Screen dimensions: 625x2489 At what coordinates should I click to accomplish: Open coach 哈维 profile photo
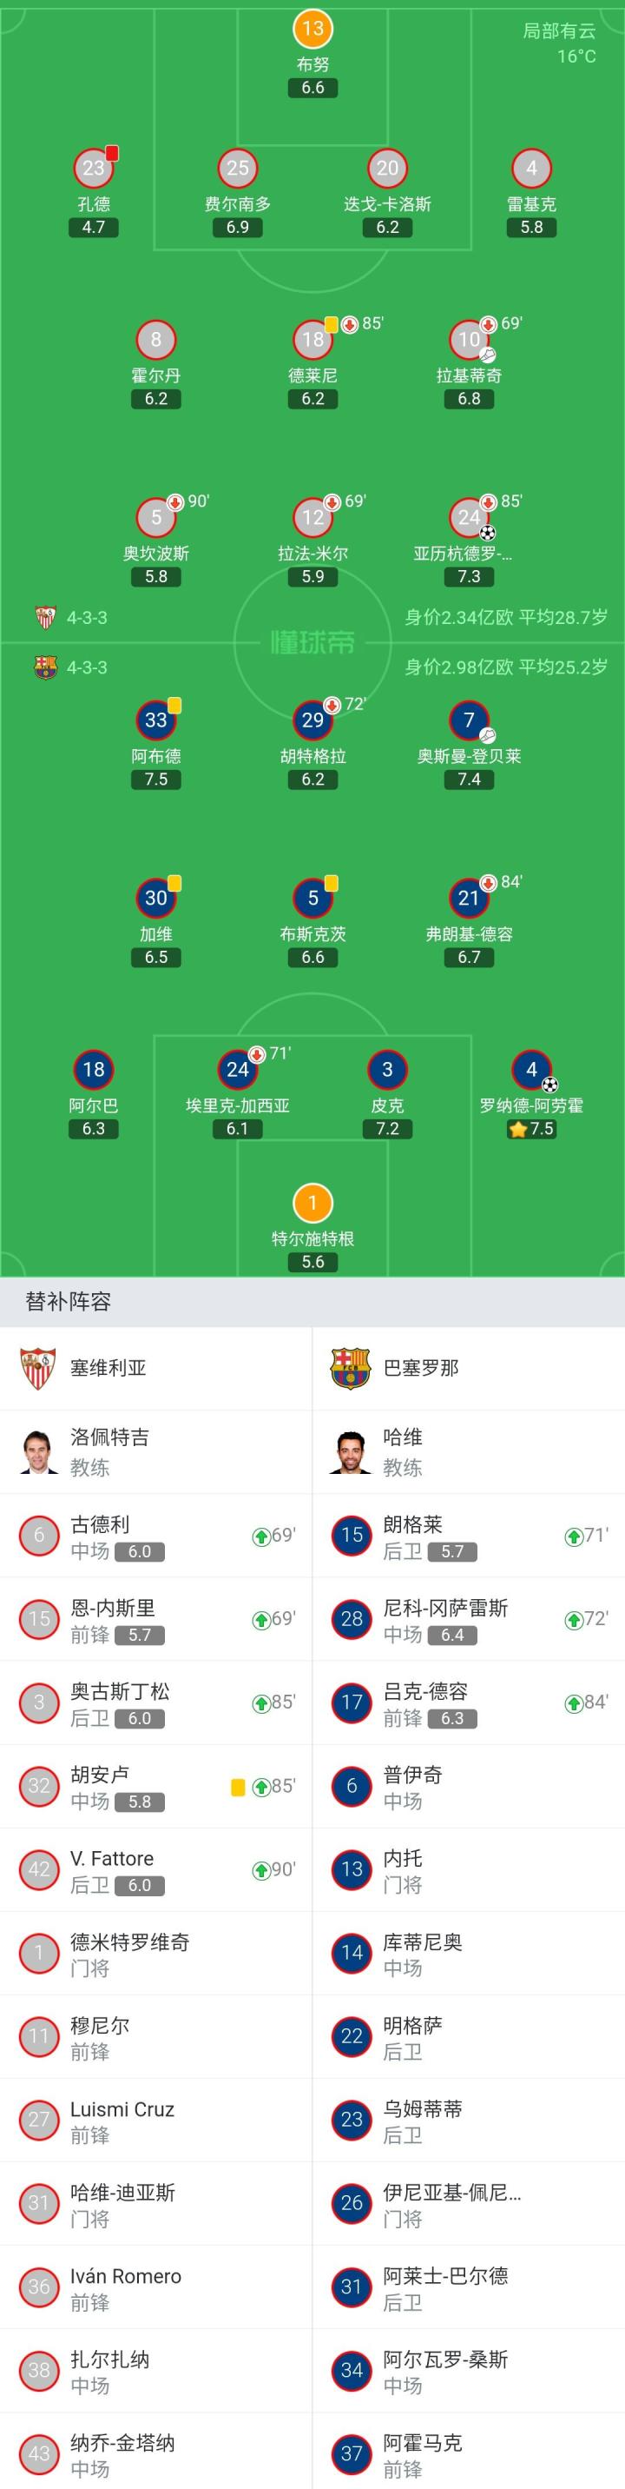point(351,1451)
